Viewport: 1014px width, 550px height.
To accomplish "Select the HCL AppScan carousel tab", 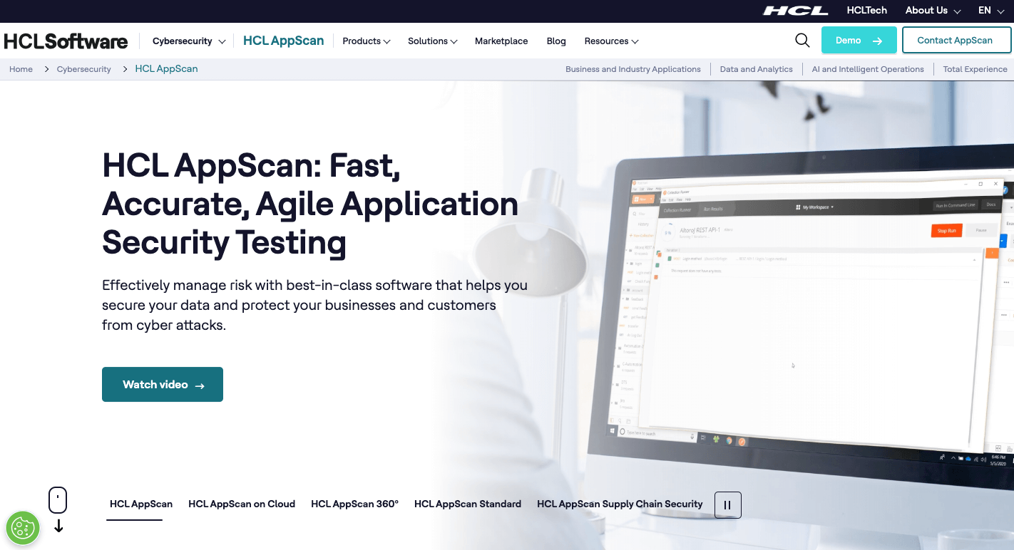I will coord(141,504).
